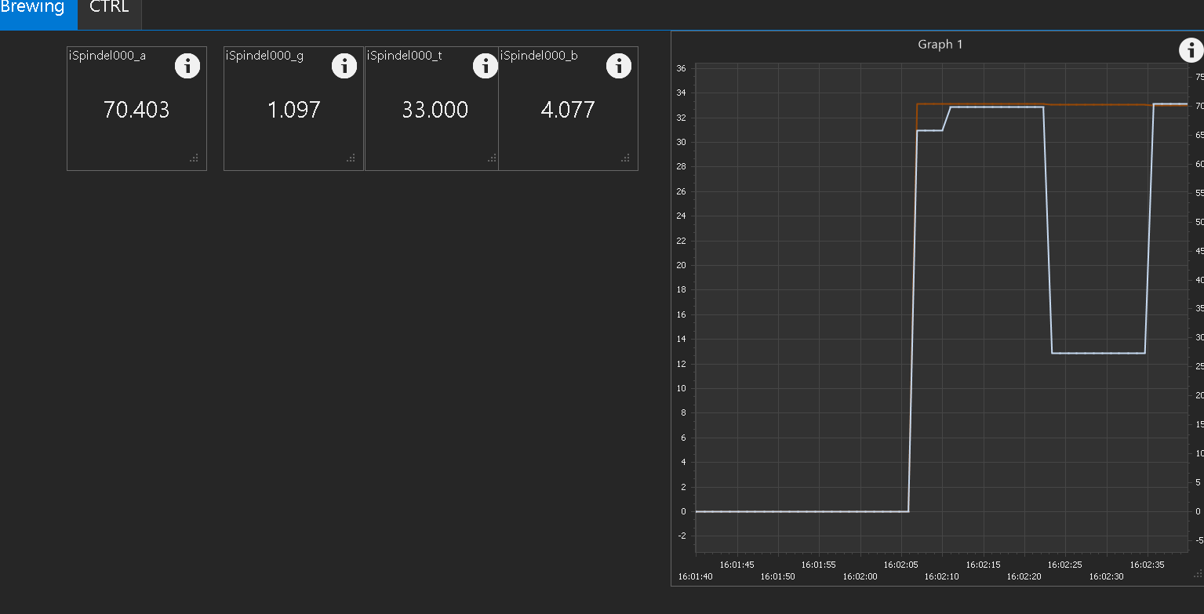Click the 36 label on left axis
The height and width of the screenshot is (614, 1204).
681,68
